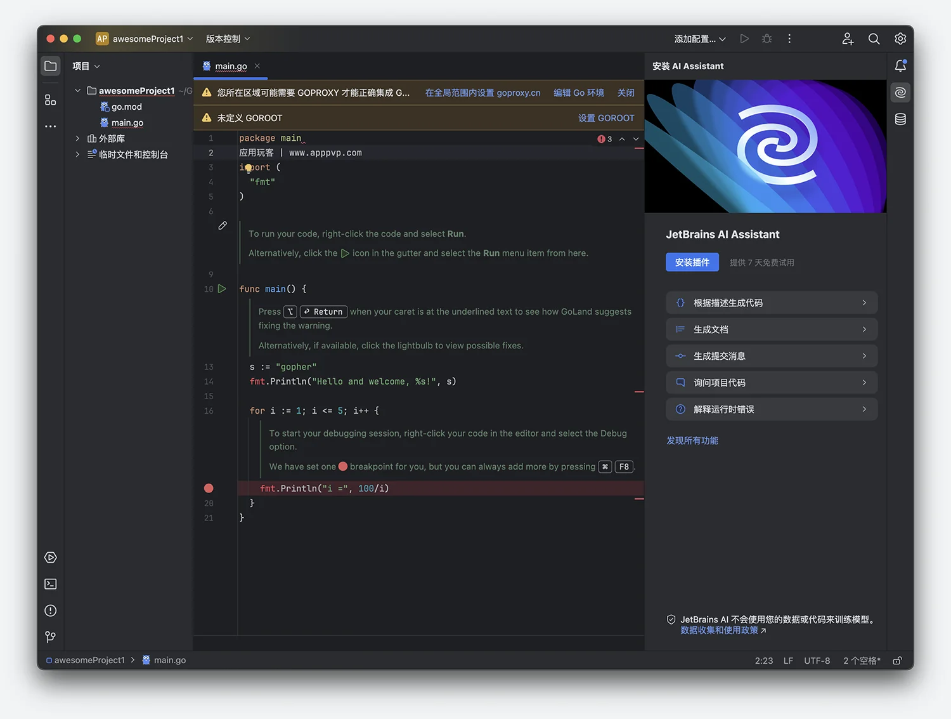Viewport: 951px width, 719px height.
Task: Toggle the read-only lock icon in status bar
Action: click(897, 661)
